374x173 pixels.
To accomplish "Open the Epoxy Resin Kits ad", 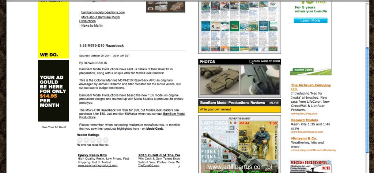I will [x=92, y=155].
